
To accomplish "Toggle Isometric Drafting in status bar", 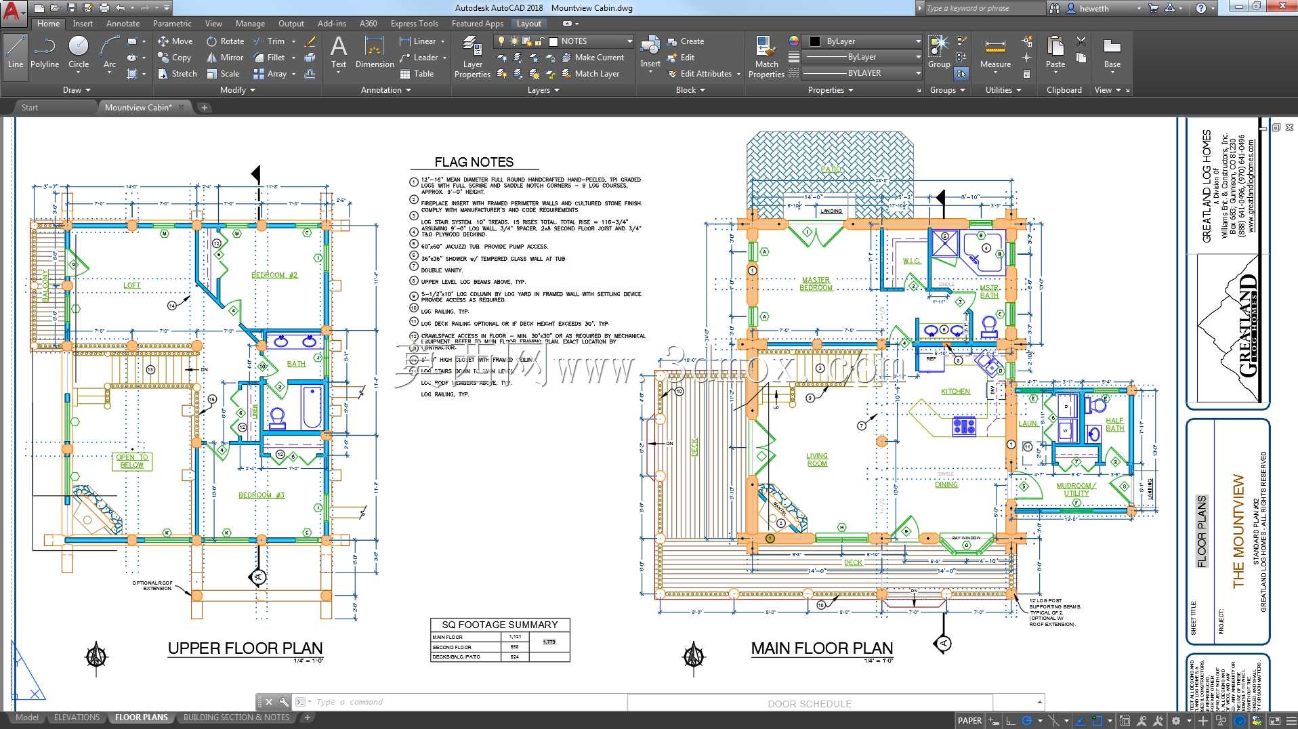I will tap(1053, 721).
